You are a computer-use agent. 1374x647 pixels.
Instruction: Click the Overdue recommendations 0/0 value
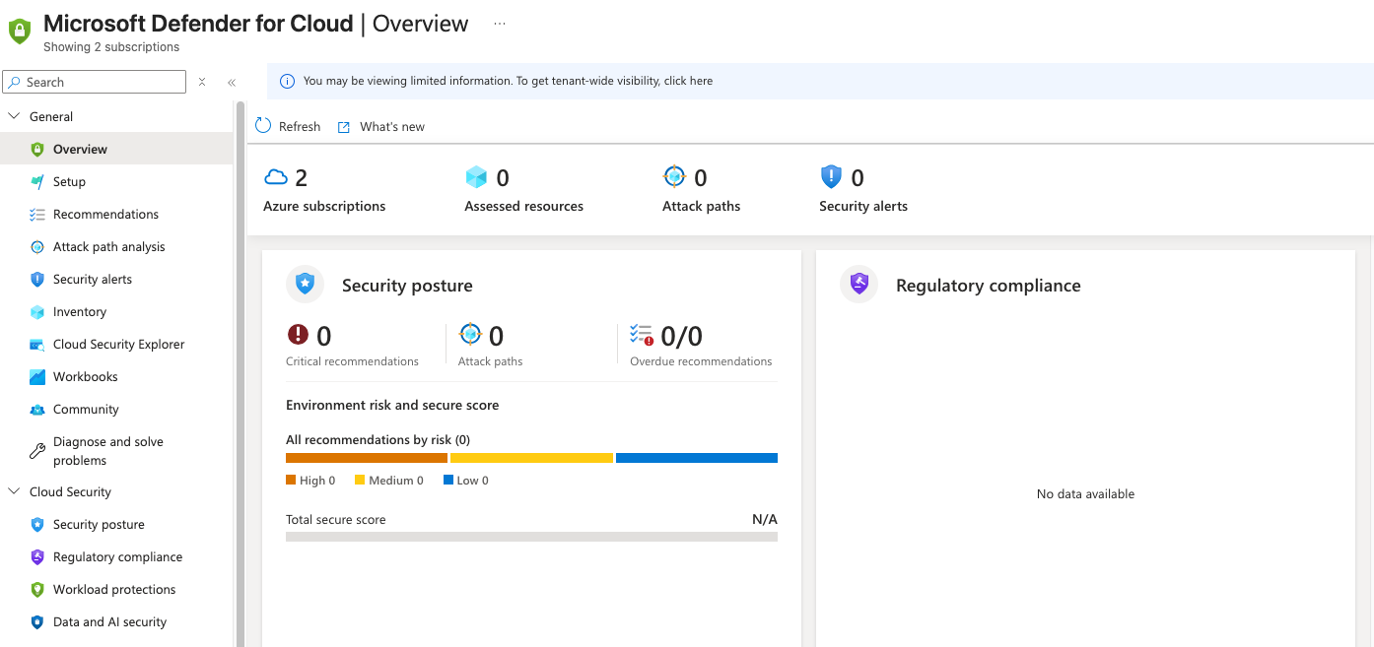(682, 337)
